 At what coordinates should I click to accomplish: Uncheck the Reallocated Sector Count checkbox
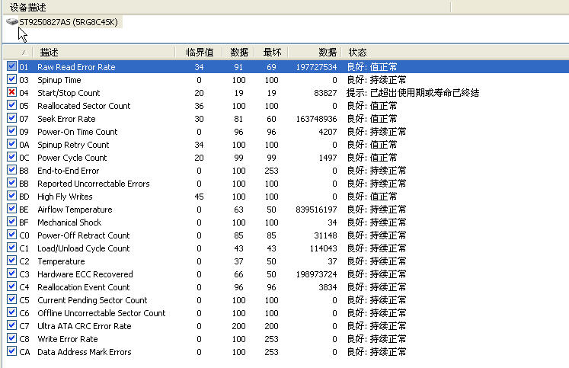11,106
